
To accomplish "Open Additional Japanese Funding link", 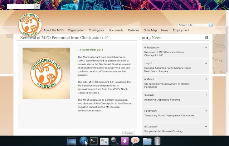I will pos(162,100).
